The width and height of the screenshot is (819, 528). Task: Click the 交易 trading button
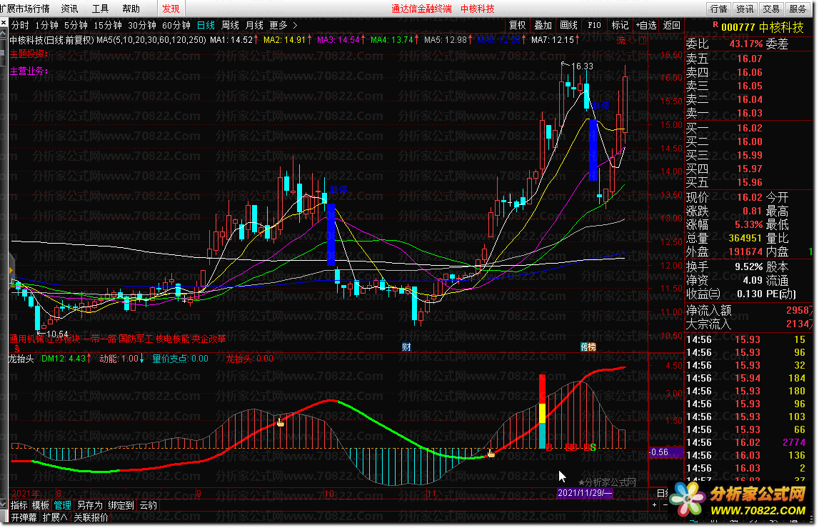(771, 9)
